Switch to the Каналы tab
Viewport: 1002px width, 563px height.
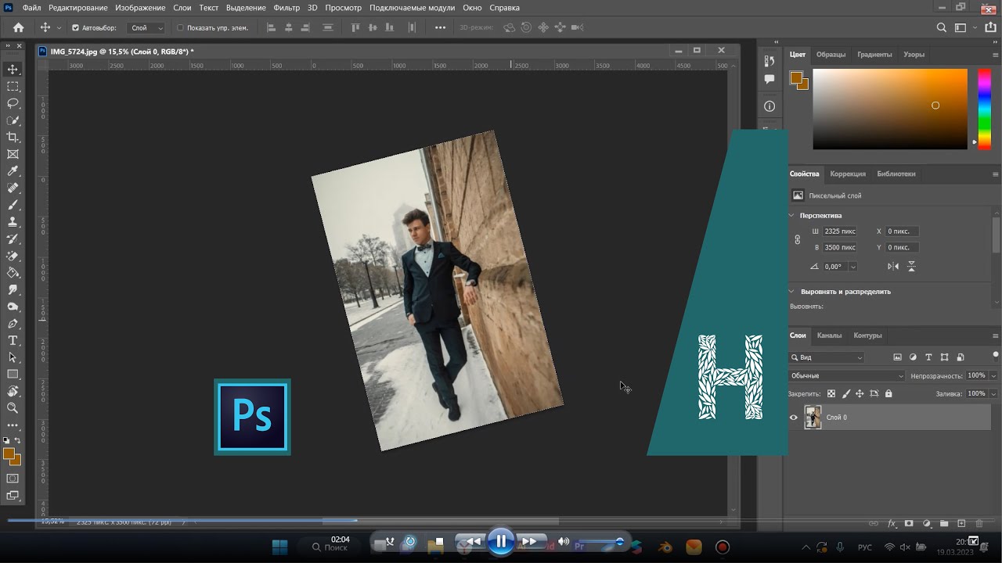coord(829,335)
